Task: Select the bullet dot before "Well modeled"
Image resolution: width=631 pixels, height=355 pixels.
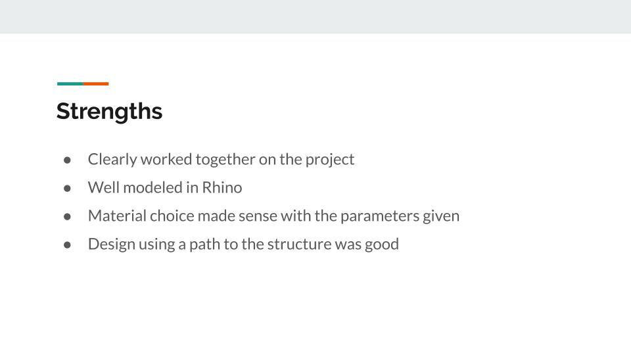Action: 67,188
